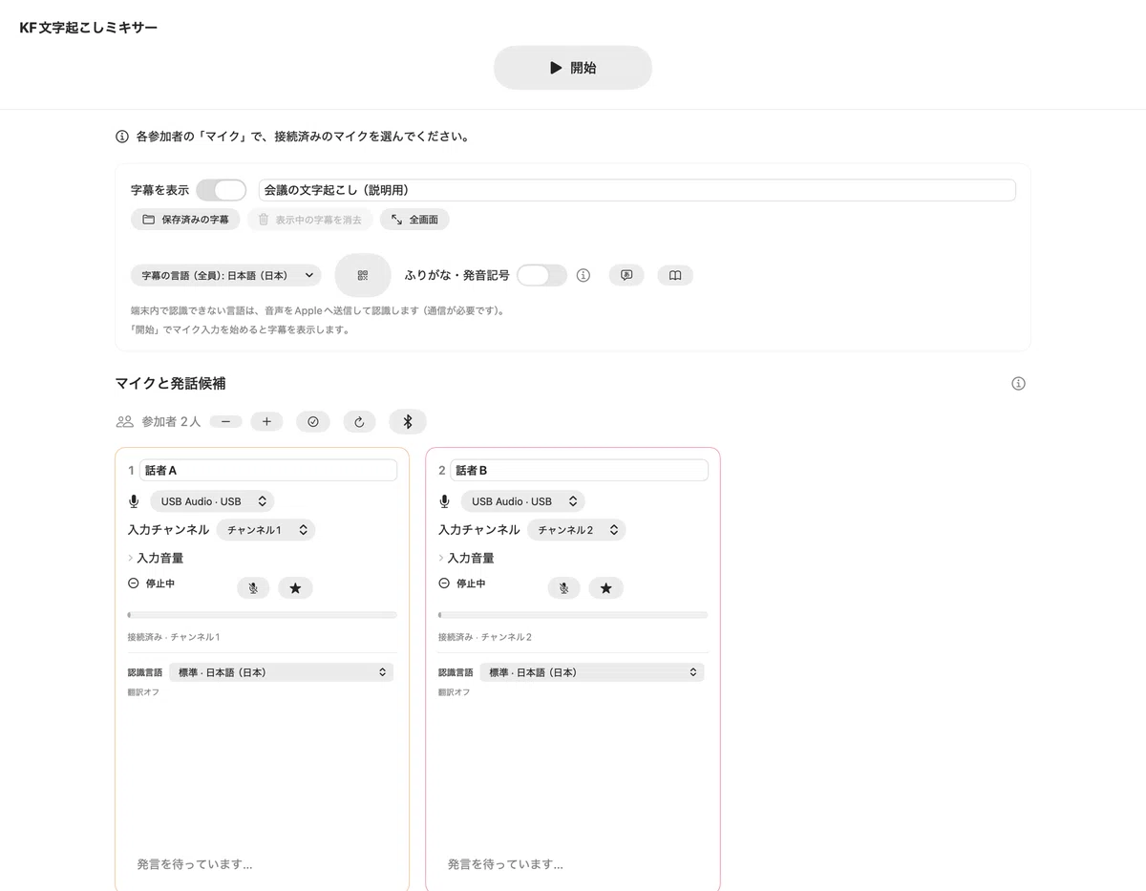1146x891 pixels.
Task: Open 保存済みの字幕 saved captions
Action: (x=185, y=220)
